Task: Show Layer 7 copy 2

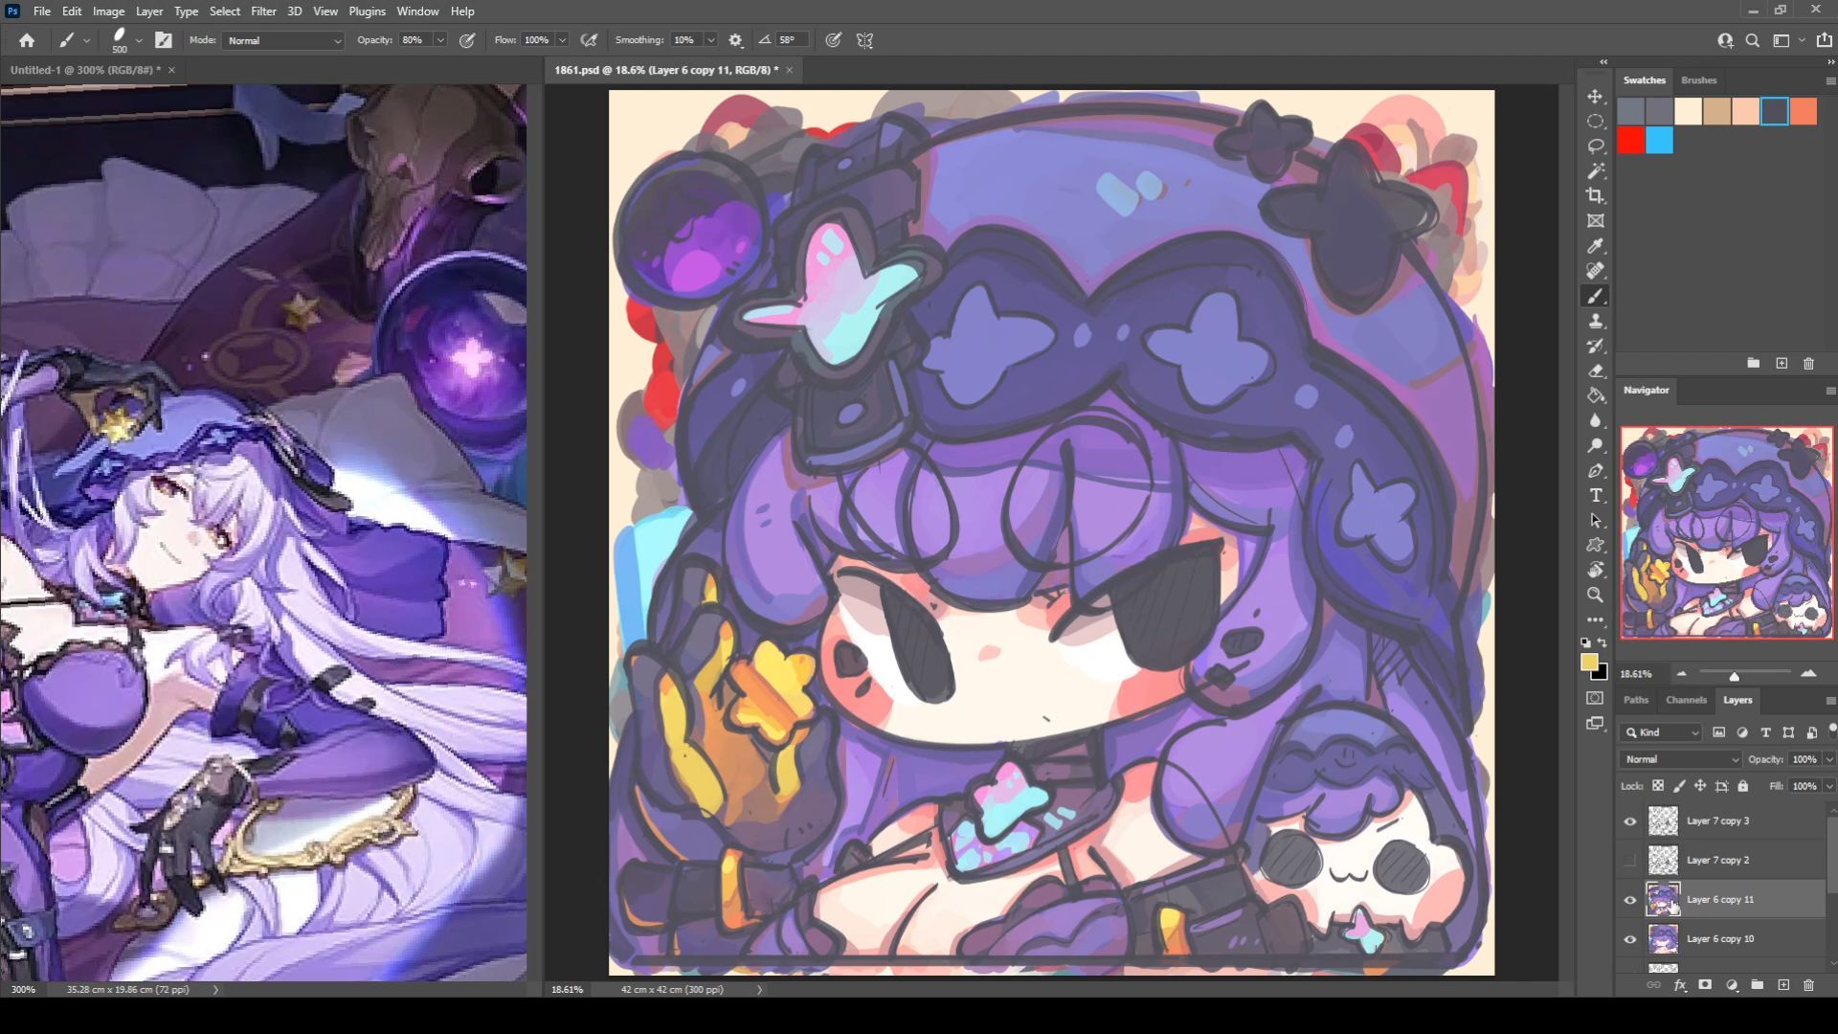Action: [x=1630, y=861]
